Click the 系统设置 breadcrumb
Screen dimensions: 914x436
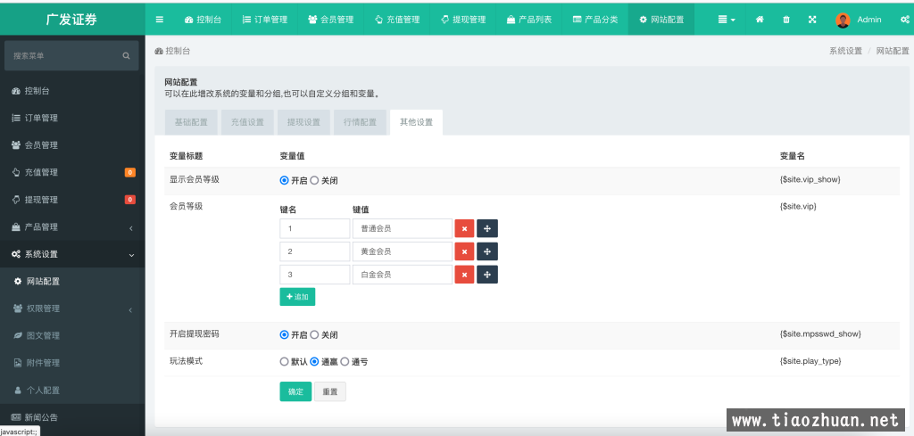pos(845,51)
